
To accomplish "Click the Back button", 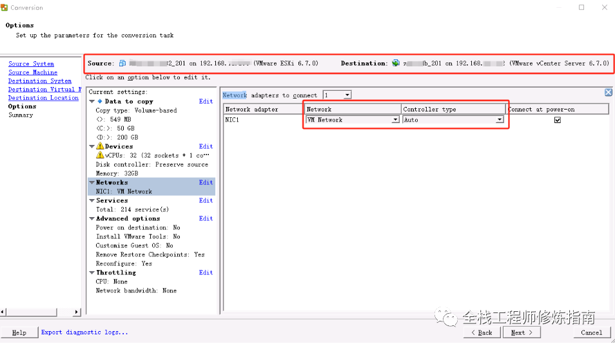I will click(x=482, y=332).
